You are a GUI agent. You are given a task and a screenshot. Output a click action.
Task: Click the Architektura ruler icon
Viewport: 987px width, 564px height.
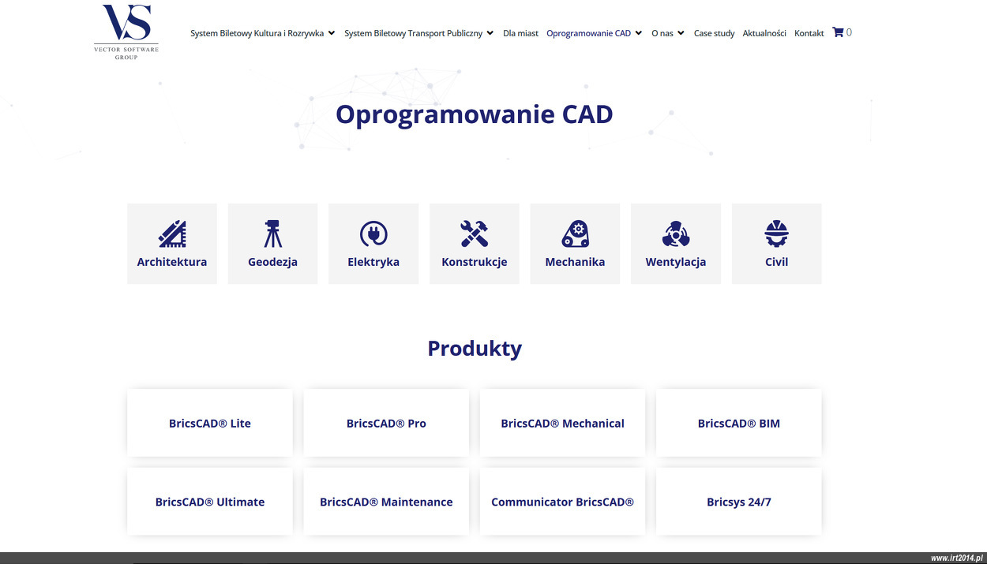click(x=172, y=233)
